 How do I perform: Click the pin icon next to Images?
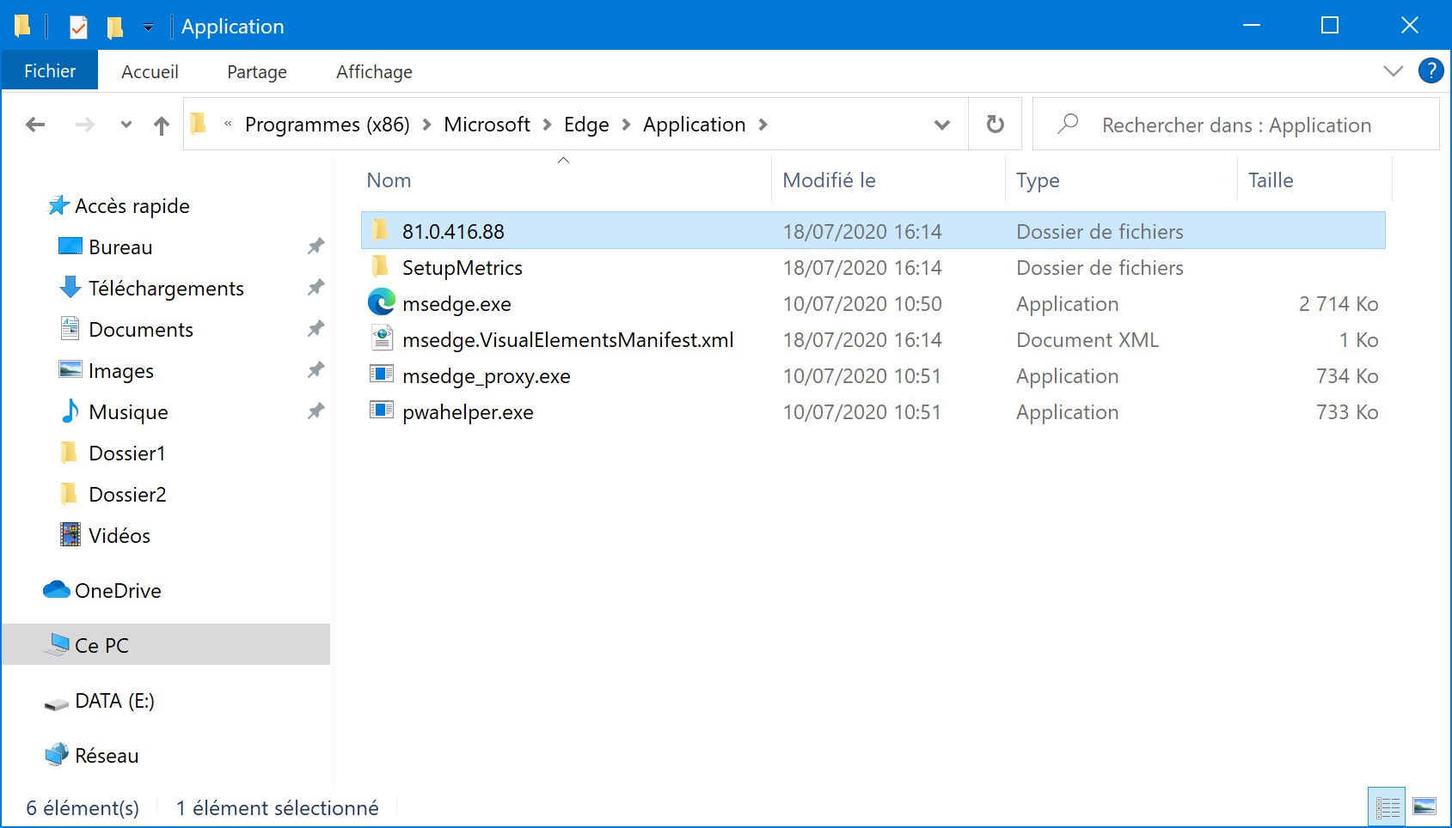coord(316,370)
